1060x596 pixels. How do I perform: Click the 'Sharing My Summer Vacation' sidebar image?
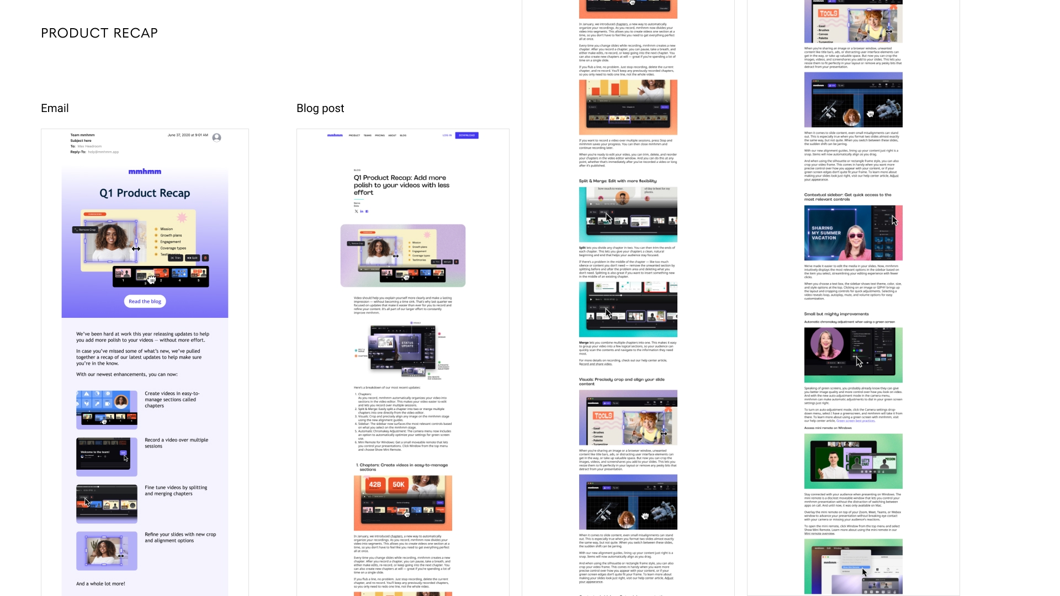pyautogui.click(x=853, y=233)
